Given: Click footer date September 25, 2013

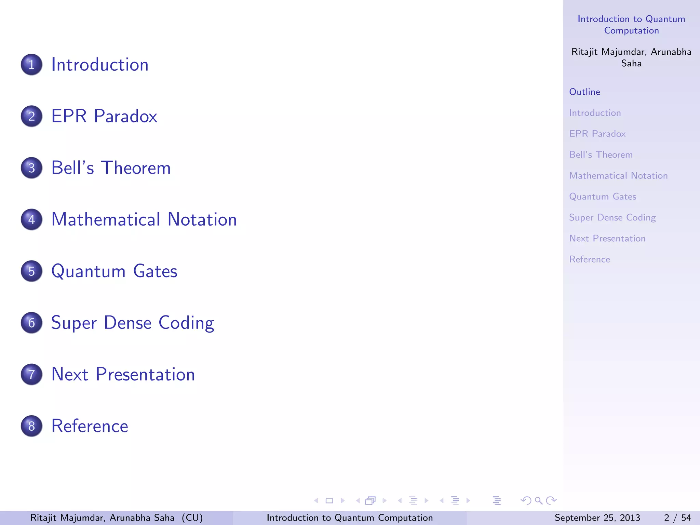Looking at the screenshot, I should tap(597, 518).
